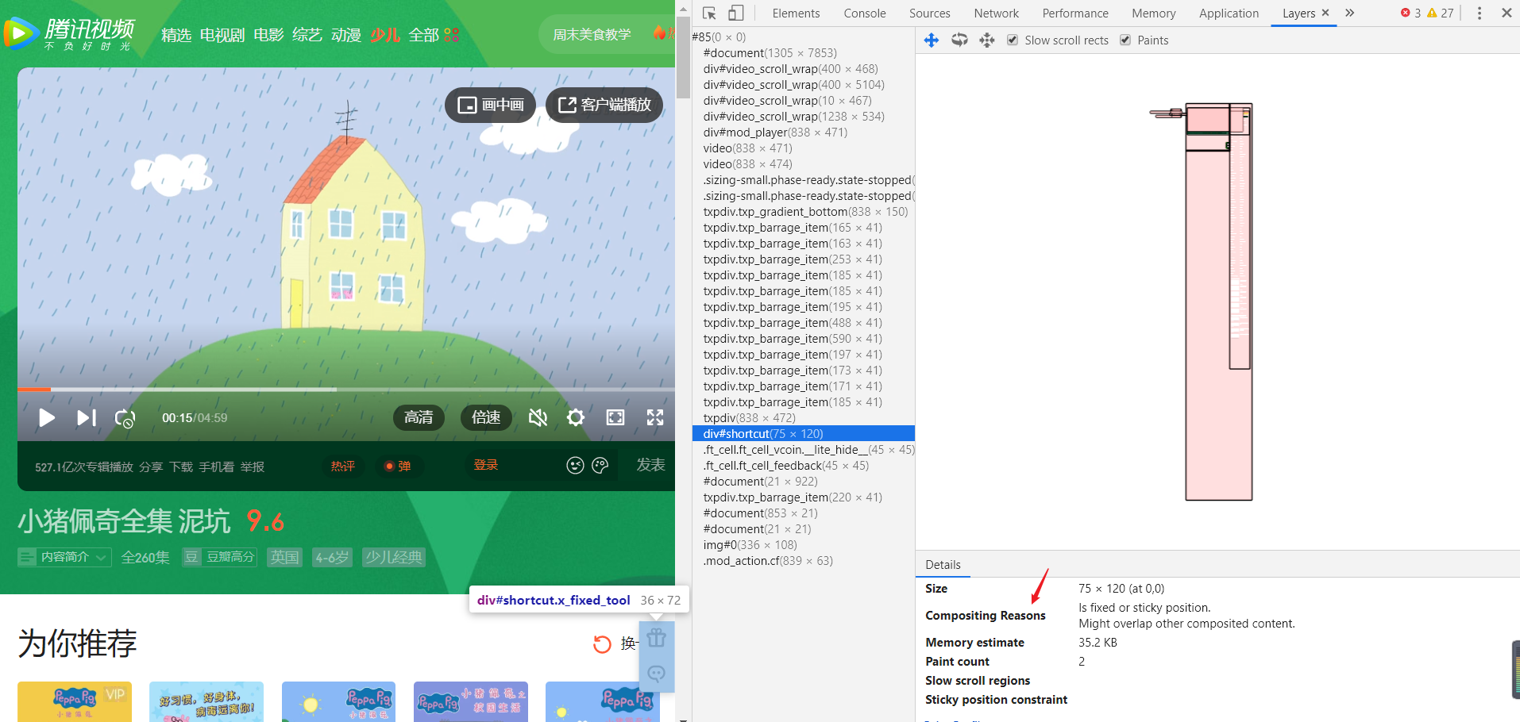Click the 换 refresh recommendations icon
This screenshot has height=722, width=1520.
(603, 643)
